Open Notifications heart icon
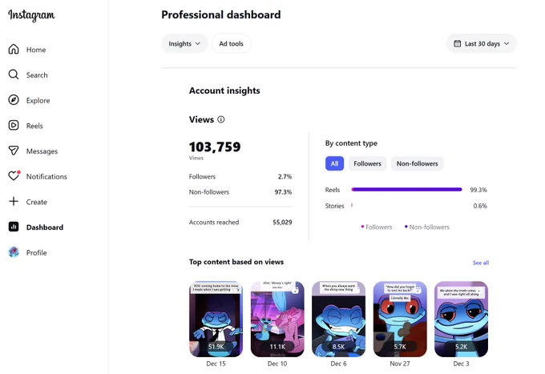545x374 pixels. (14, 175)
